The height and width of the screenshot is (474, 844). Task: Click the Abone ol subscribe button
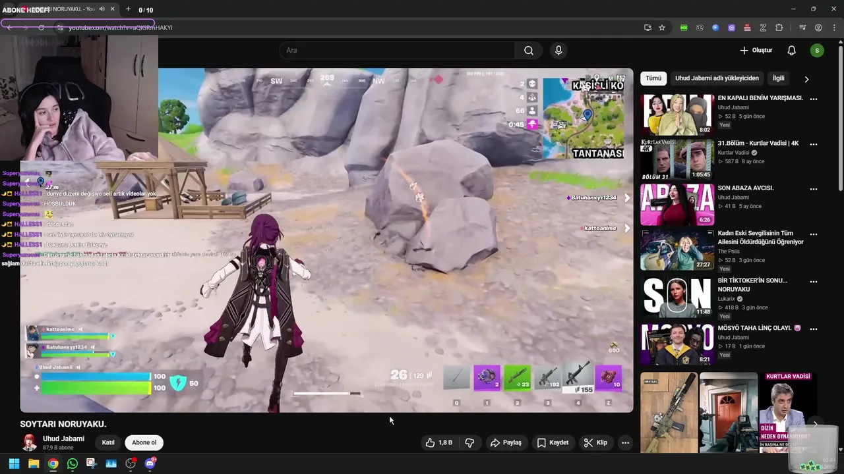[x=144, y=442]
